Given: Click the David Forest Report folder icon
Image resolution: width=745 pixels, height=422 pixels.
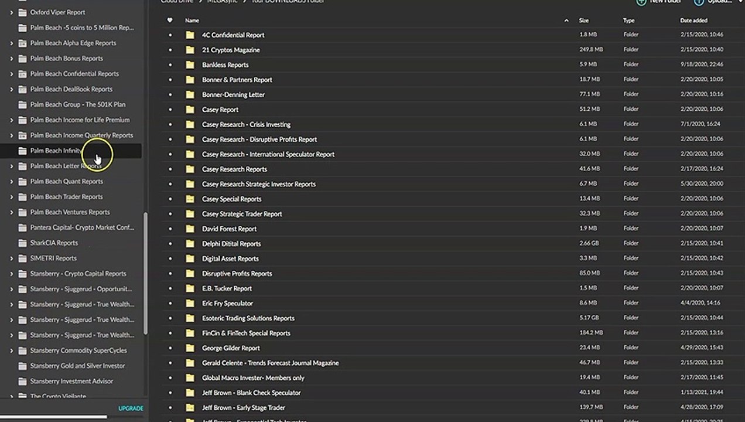Looking at the screenshot, I should click(x=190, y=229).
